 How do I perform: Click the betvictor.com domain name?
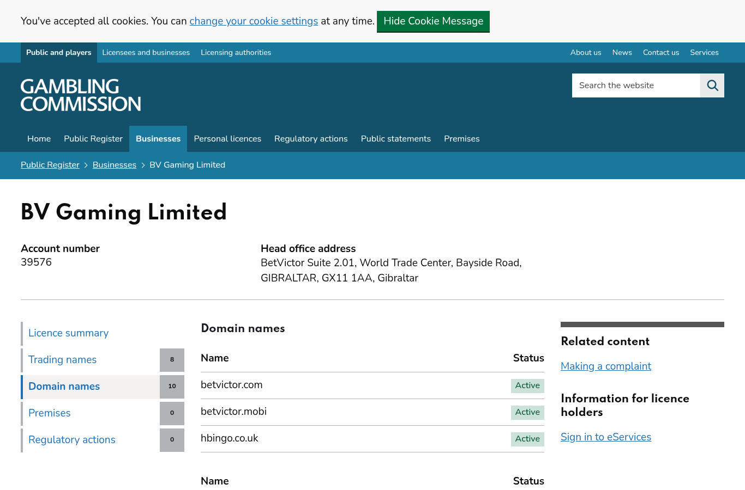[x=232, y=385]
